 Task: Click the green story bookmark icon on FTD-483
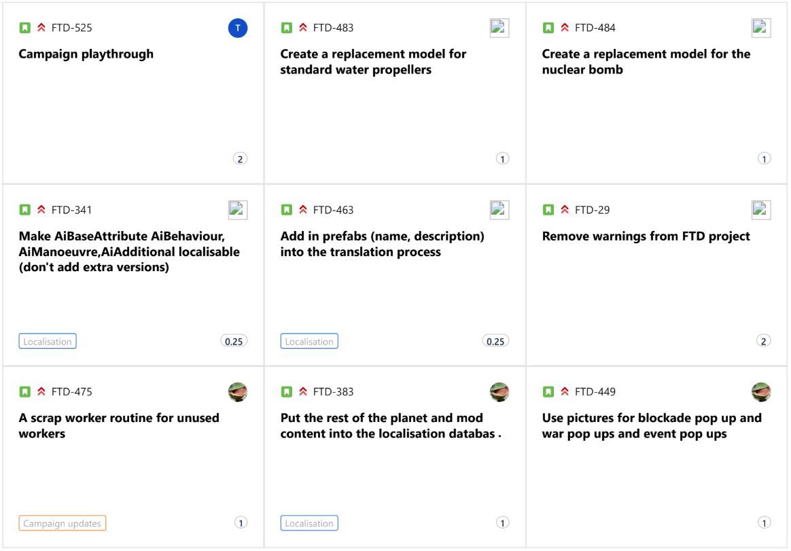tap(287, 28)
